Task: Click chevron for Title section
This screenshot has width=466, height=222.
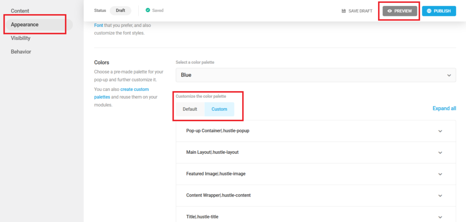Action: pos(440,217)
